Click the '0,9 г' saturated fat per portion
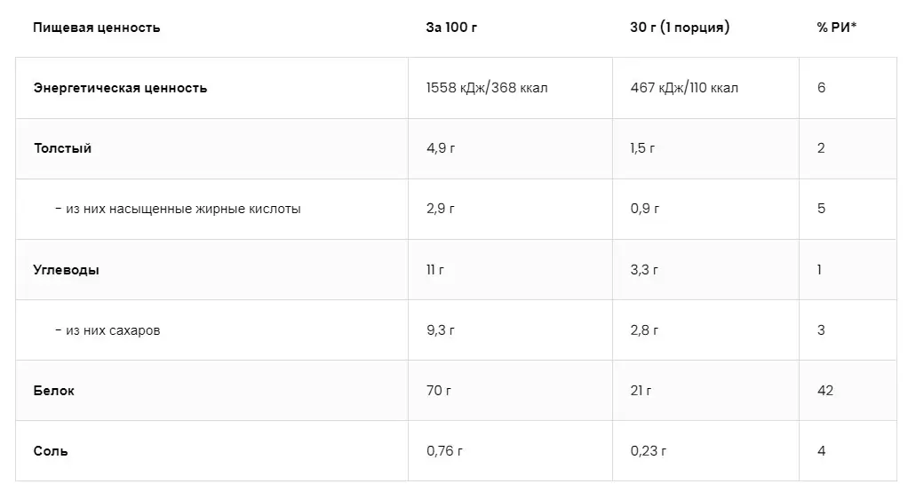 click(x=644, y=209)
